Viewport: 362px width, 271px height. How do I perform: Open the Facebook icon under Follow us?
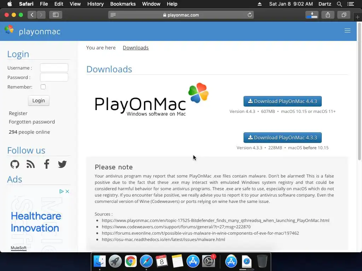46,164
